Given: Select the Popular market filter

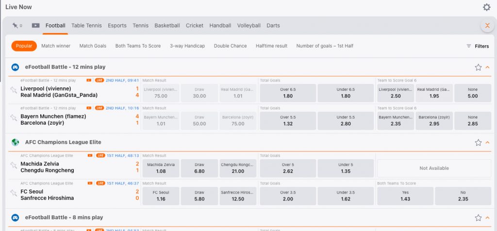Looking at the screenshot, I should point(24,46).
